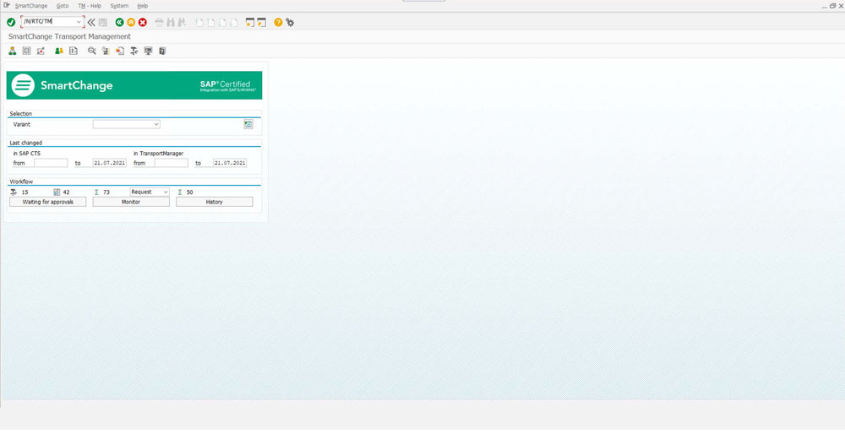Screen dimensions: 845x444
Task: Click the Next Page icon
Action: pos(222,22)
